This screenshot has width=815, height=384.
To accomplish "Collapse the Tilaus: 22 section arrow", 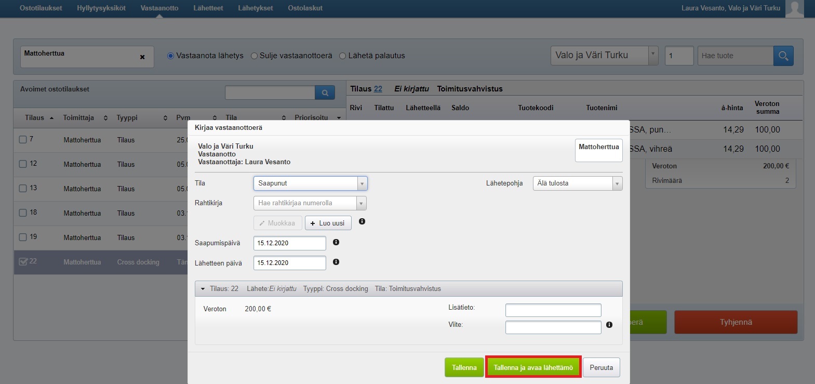I will coord(203,289).
